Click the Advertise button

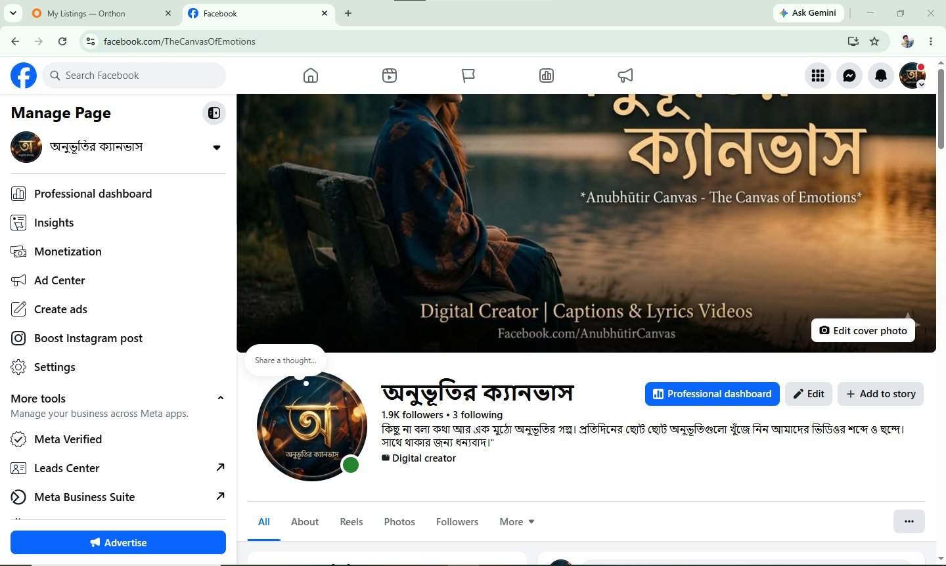[118, 542]
